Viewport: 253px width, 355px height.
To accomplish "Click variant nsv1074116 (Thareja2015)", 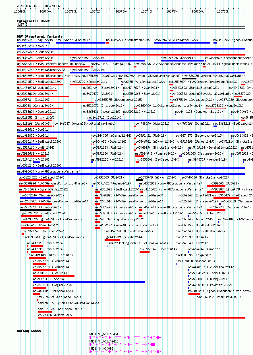I will tap(111, 64).
